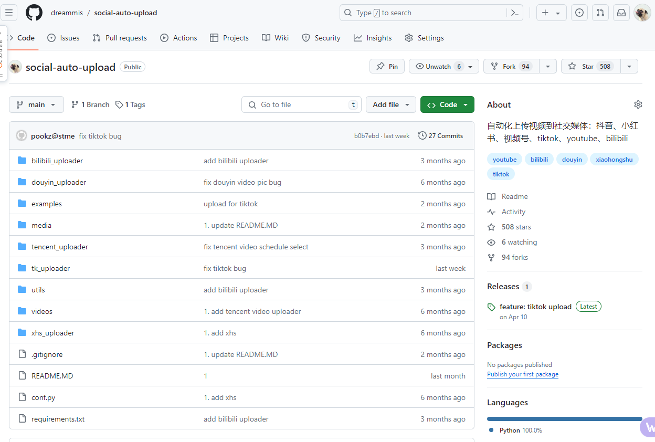This screenshot has width=655, height=442.
Task: Open global pull requests icon in header
Action: tap(600, 13)
